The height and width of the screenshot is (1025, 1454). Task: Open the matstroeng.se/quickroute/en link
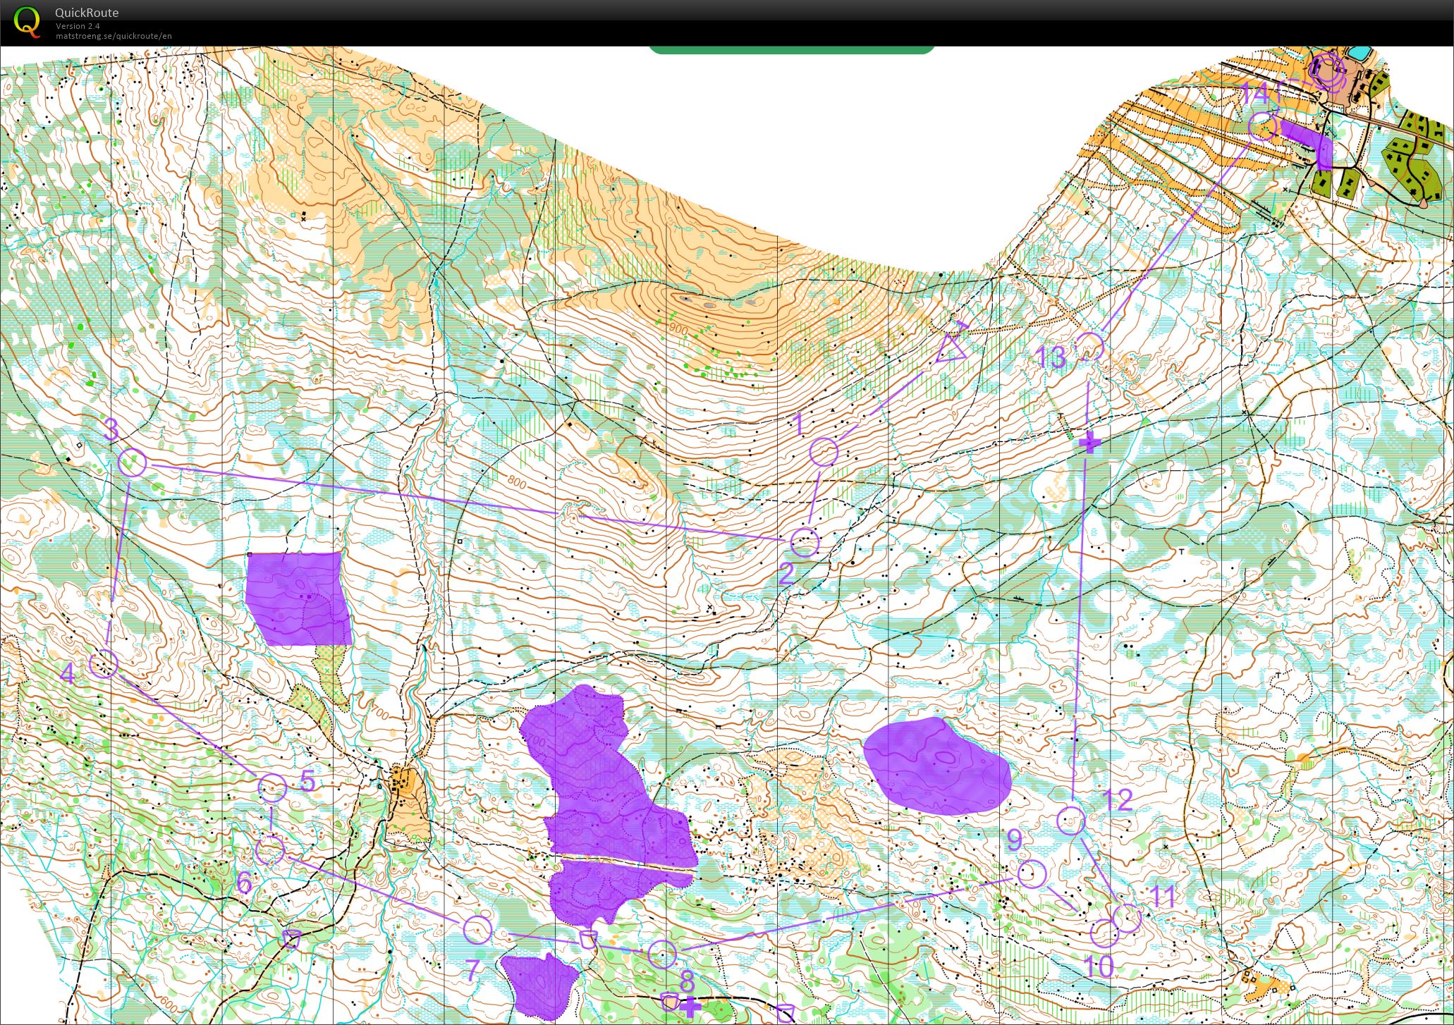[114, 36]
